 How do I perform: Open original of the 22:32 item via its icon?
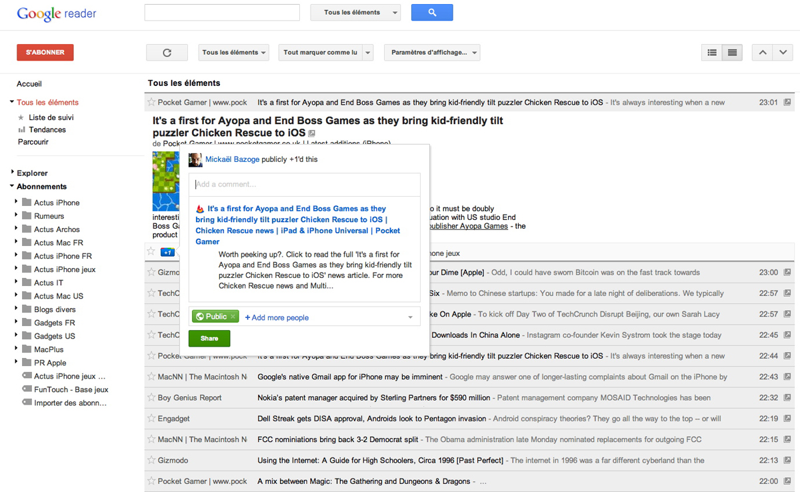click(x=787, y=398)
